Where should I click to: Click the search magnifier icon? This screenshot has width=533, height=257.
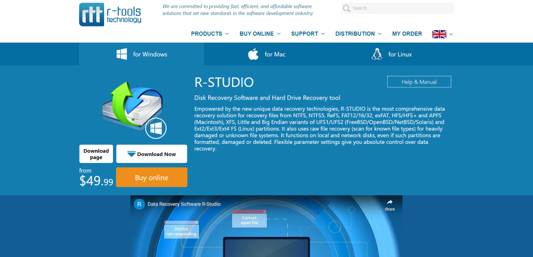pos(346,8)
